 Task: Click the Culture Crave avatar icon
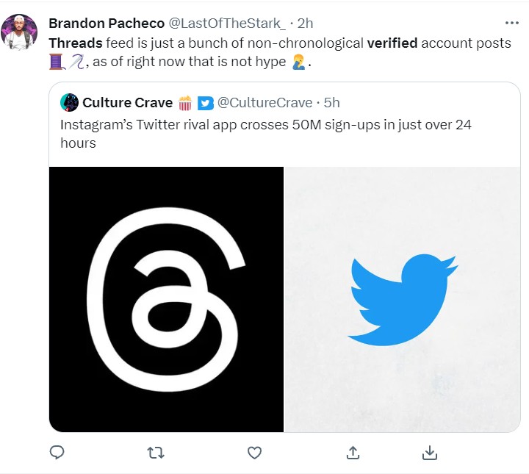69,102
